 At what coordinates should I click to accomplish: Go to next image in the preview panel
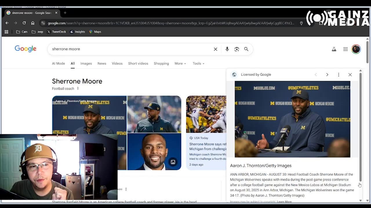pyautogui.click(x=327, y=75)
